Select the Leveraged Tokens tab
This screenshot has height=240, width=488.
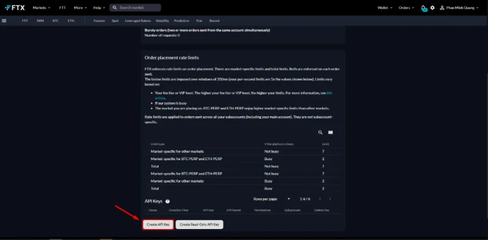138,21
